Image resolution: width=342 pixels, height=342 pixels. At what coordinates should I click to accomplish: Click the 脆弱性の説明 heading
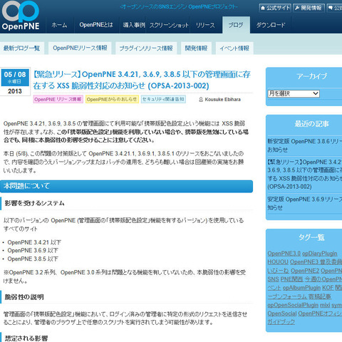(24, 297)
